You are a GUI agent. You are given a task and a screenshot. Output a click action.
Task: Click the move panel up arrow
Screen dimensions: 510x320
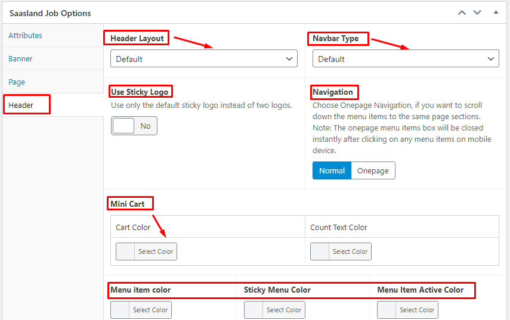pos(462,13)
